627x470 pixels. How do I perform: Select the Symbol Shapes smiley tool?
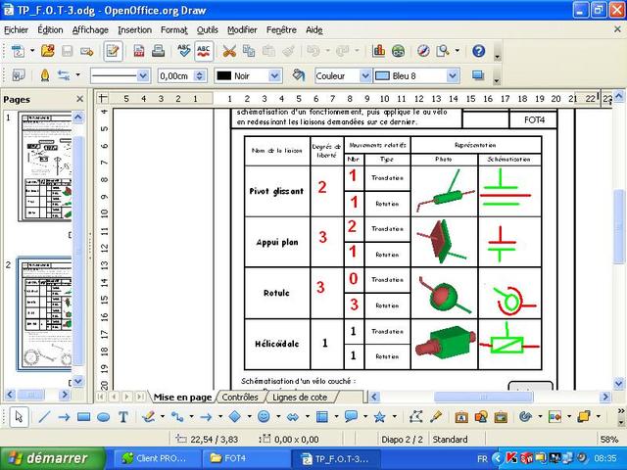tap(264, 417)
